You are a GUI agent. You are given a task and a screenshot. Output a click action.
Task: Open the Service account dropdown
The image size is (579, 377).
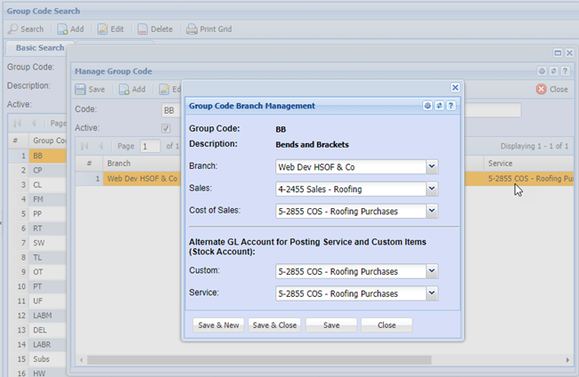(431, 293)
